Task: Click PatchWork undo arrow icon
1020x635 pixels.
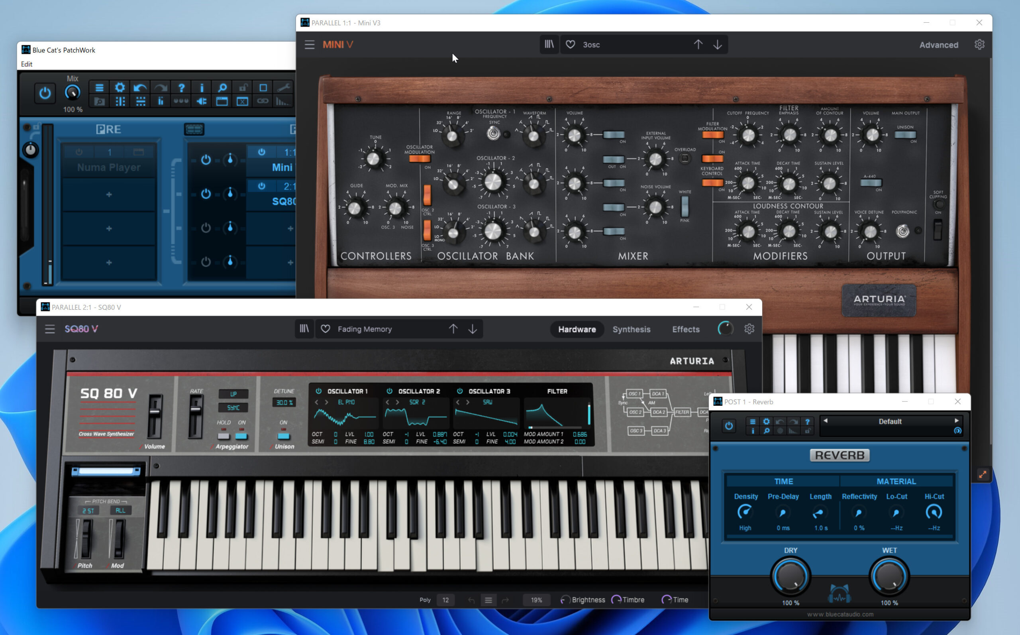Action: point(140,87)
